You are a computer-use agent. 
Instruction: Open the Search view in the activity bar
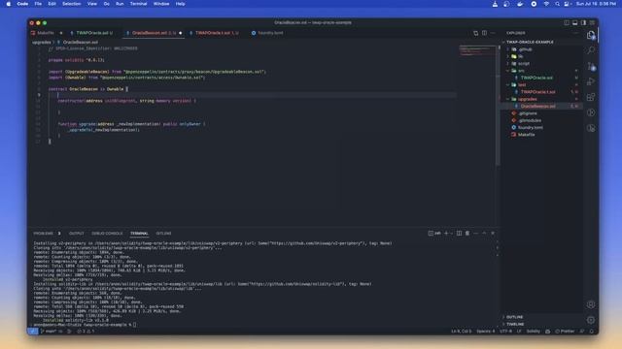591,50
